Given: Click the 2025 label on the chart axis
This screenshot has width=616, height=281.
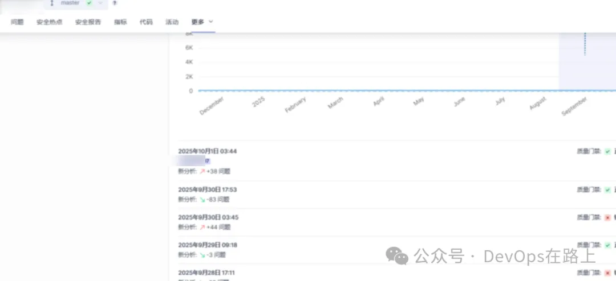Looking at the screenshot, I should point(259,102).
